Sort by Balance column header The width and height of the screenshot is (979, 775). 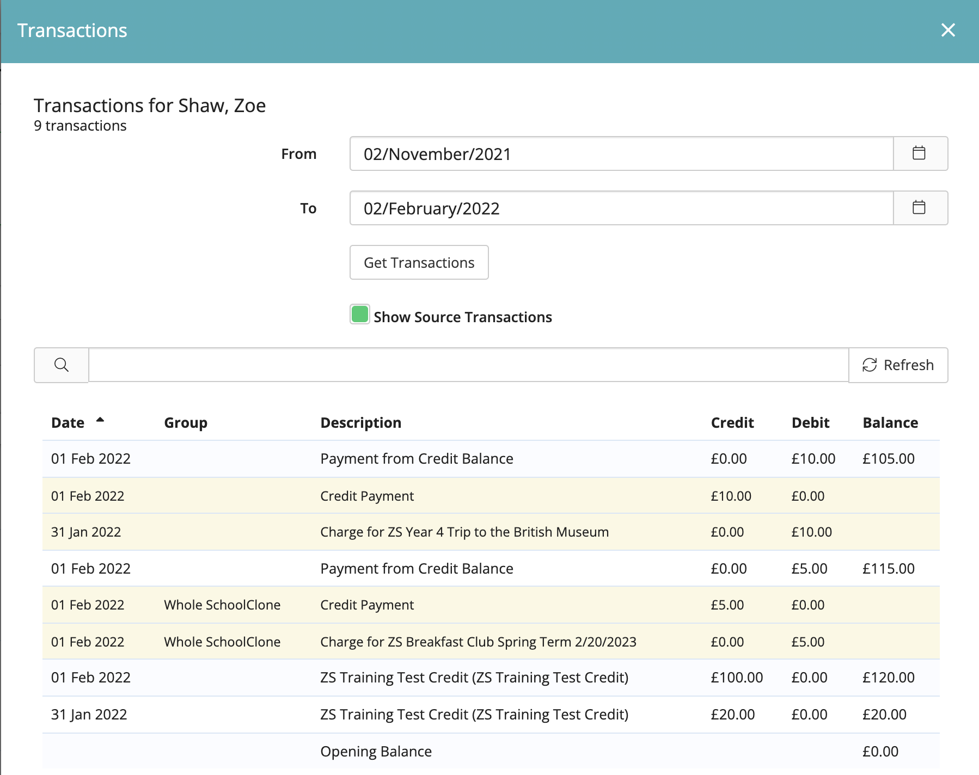point(890,423)
